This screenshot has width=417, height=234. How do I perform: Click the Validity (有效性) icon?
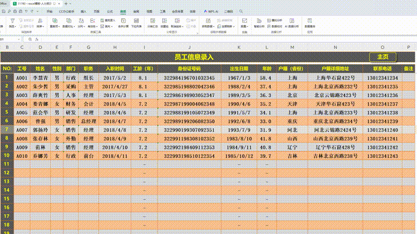tap(93, 21)
